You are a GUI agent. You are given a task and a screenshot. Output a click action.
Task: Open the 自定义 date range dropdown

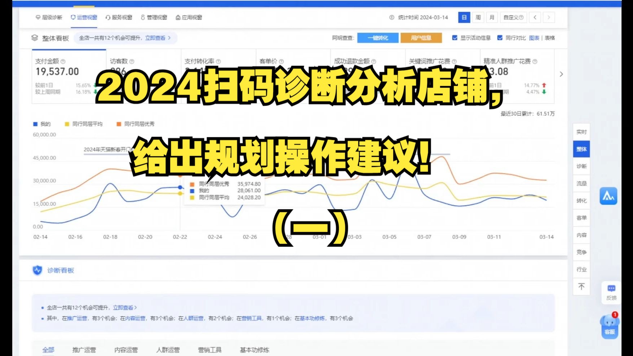513,17
